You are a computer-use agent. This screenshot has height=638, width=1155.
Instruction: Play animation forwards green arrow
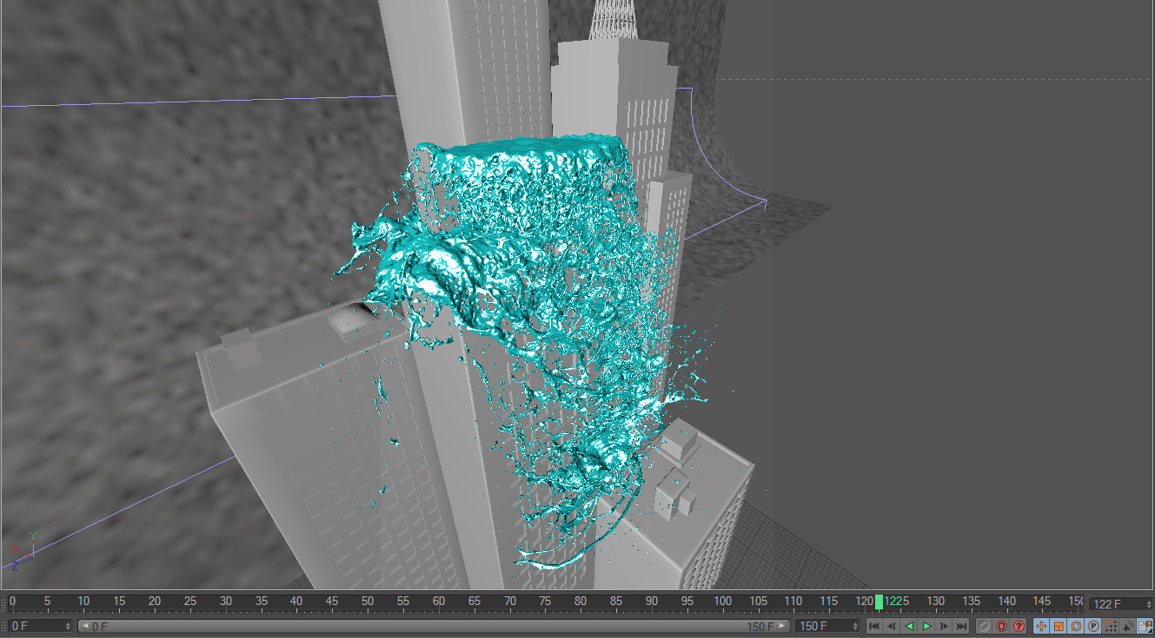926,626
